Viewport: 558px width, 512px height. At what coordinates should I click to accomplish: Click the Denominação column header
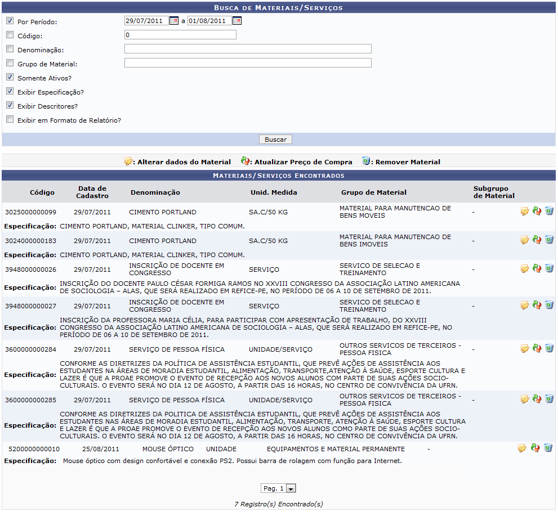pos(155,192)
